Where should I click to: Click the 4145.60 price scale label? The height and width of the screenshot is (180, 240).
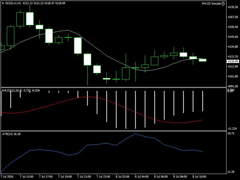tap(233, 37)
